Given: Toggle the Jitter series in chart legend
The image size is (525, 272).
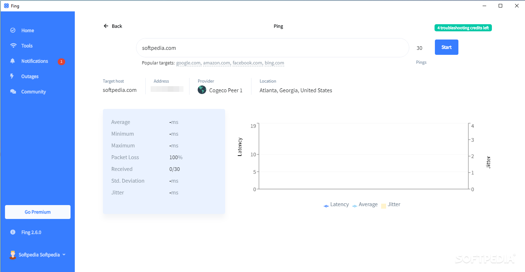Looking at the screenshot, I should [x=391, y=204].
